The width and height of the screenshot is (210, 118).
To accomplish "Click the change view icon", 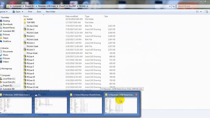I will (198, 12).
